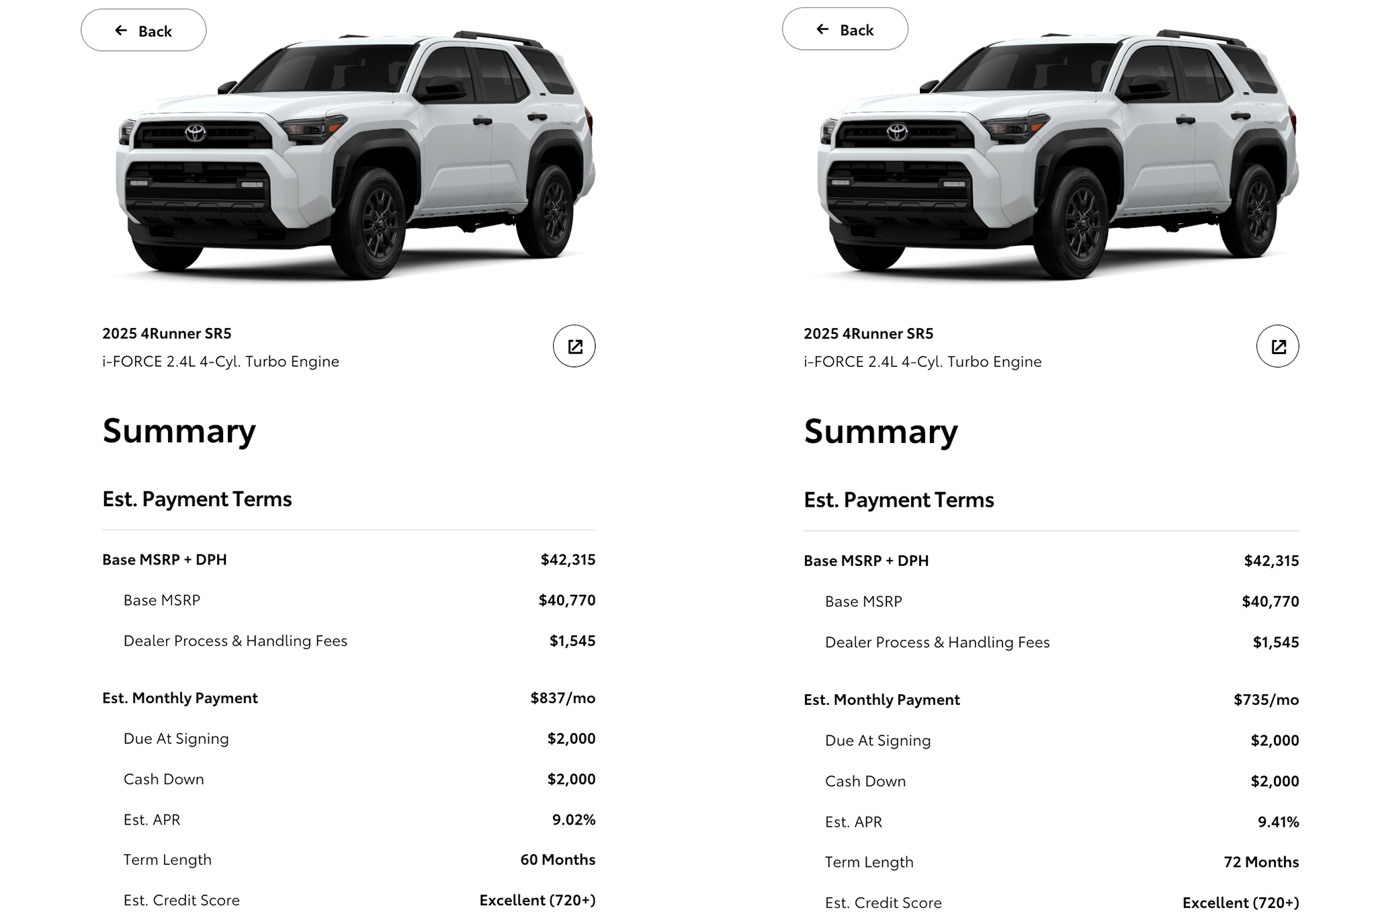
Task: Click the Back button in the right panel
Action: [845, 30]
